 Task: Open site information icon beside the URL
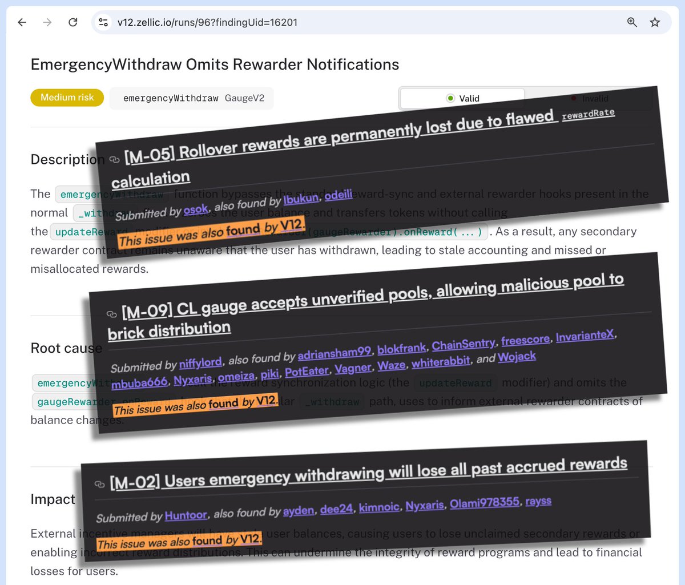coord(103,22)
